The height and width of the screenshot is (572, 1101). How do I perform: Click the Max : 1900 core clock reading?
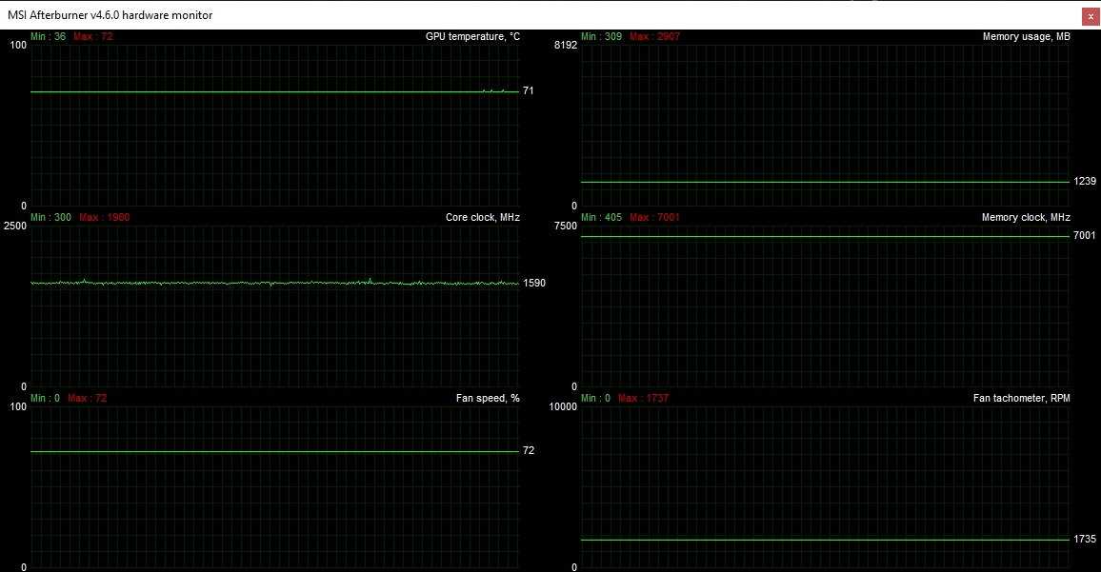point(104,218)
